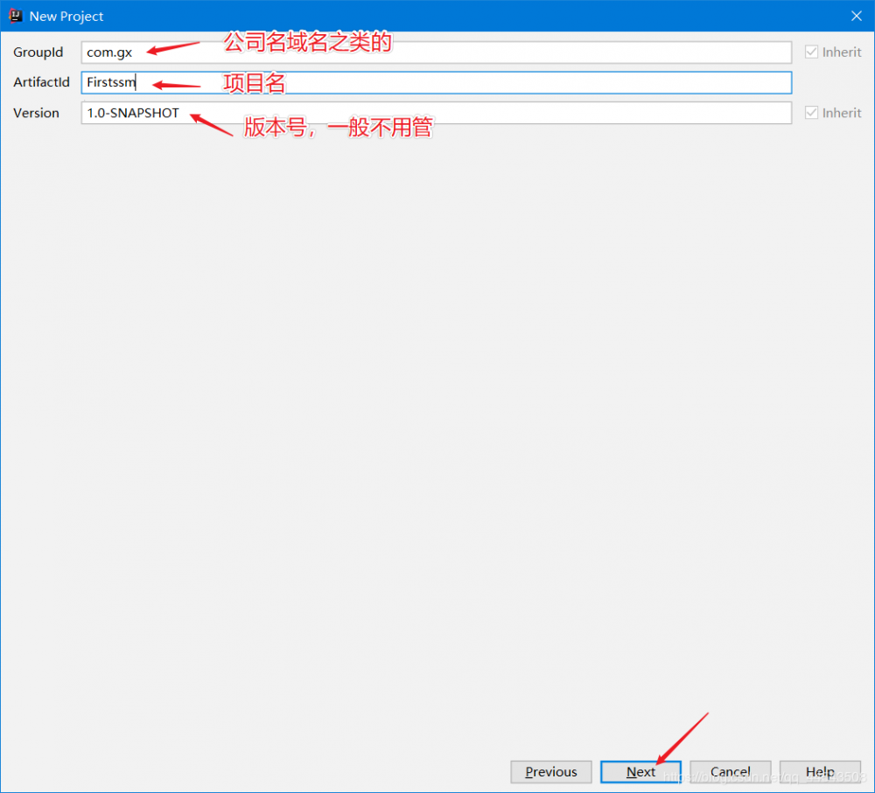
Task: Close the New Project dialog
Action: (x=855, y=16)
